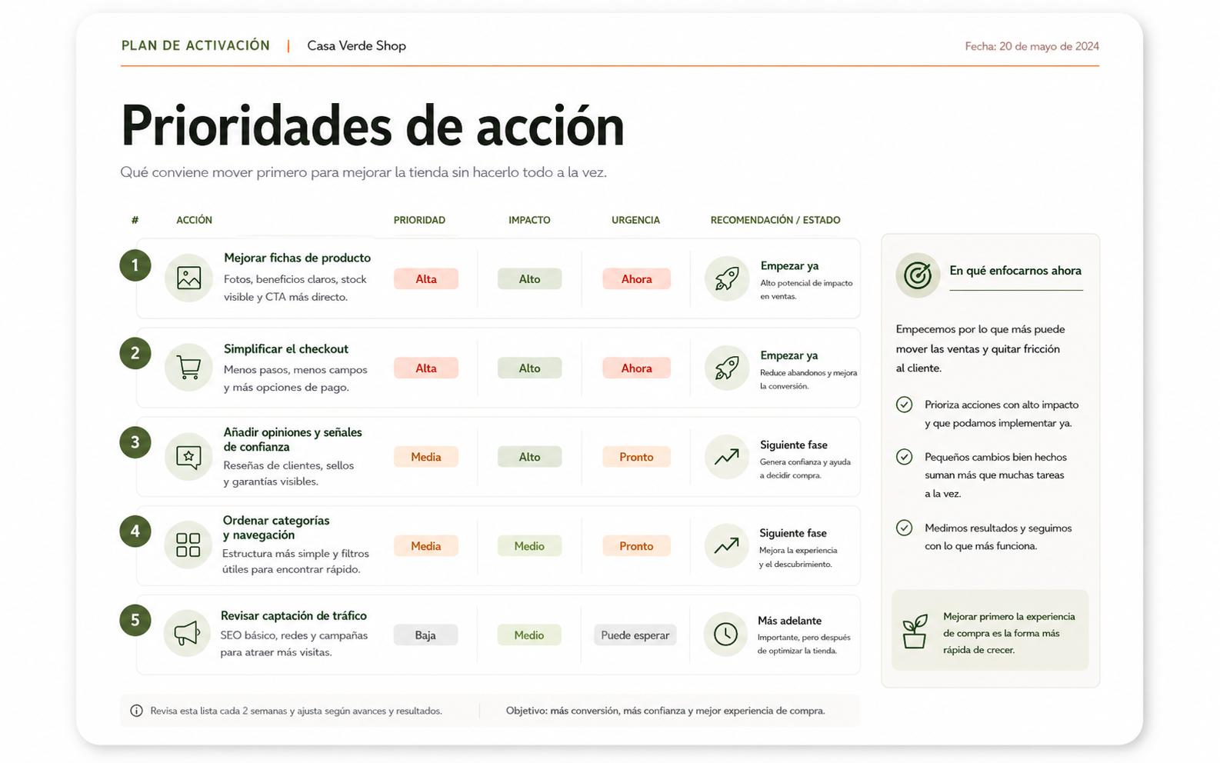Click the Media priority tag for Ordenar categorías

coord(426,545)
